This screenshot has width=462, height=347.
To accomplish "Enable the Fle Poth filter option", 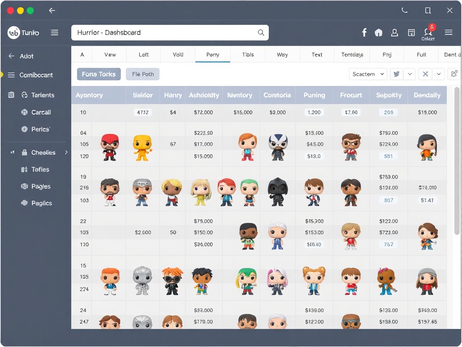I will coord(143,74).
